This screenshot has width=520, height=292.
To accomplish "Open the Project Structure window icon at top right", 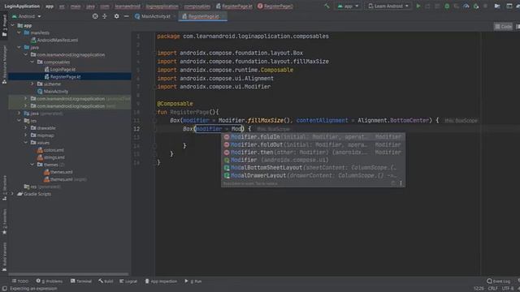I will click(x=509, y=6).
